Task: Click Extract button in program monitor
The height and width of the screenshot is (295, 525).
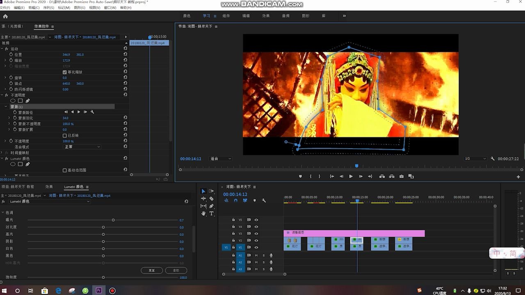Action: [x=392, y=177]
